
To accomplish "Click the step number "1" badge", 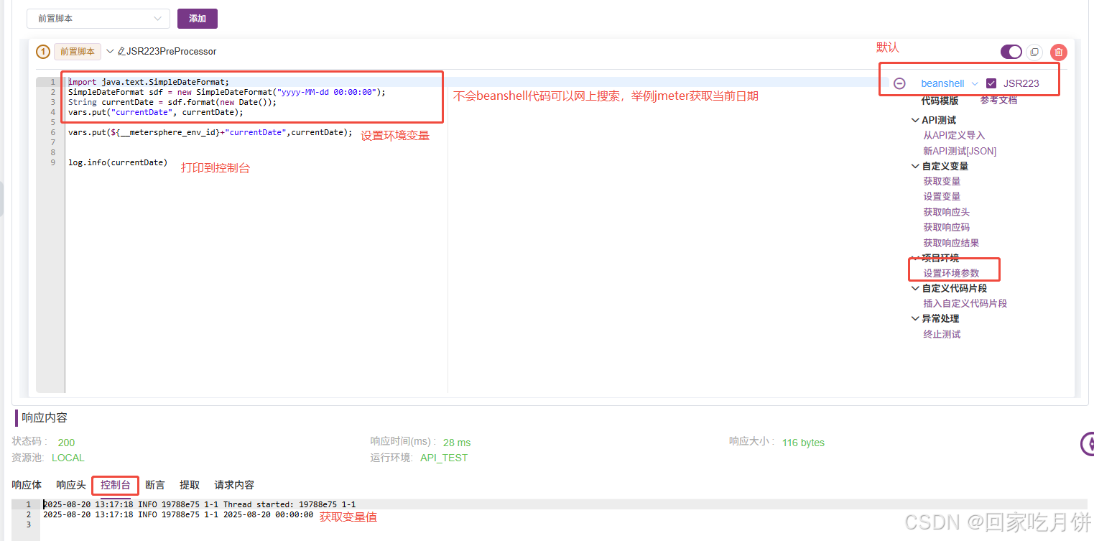I will tap(42, 52).
